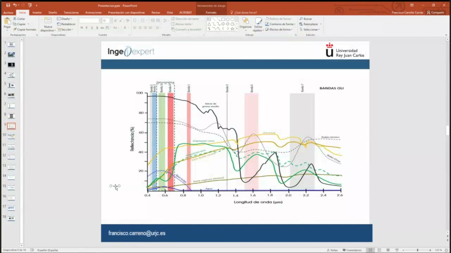Click zoom in plus button

(x=430, y=250)
